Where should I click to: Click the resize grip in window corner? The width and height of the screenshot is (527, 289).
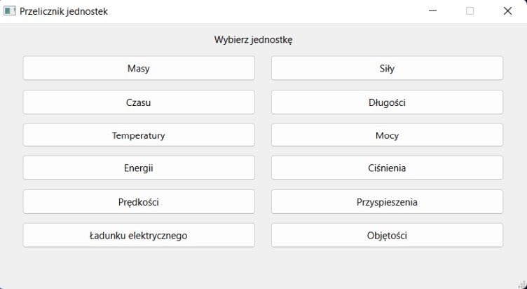click(523, 285)
